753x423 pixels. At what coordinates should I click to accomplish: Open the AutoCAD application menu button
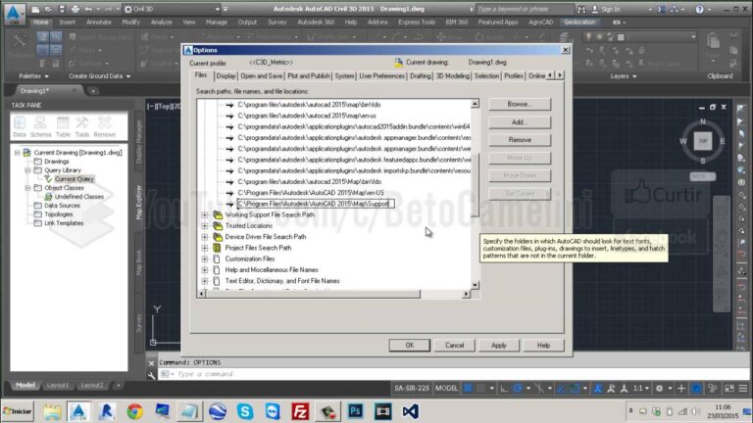click(x=14, y=14)
